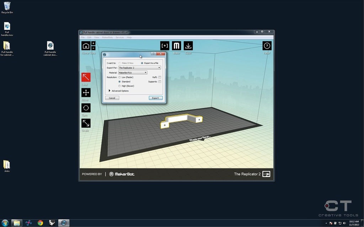Click the volume speaker tray icon
Image resolution: width=364 pixels, height=227 pixels.
coord(344,223)
